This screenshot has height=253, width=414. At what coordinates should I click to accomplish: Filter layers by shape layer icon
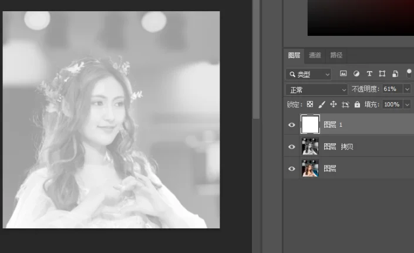point(382,73)
